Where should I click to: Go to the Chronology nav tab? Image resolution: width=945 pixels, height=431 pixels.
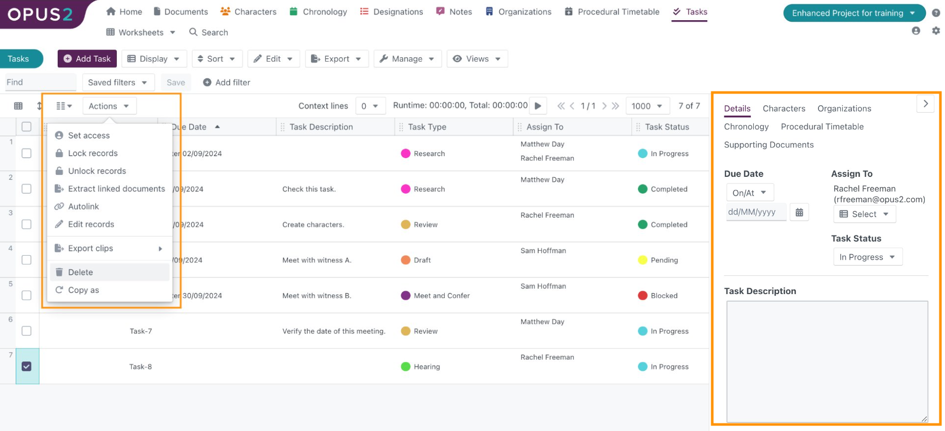coord(318,12)
